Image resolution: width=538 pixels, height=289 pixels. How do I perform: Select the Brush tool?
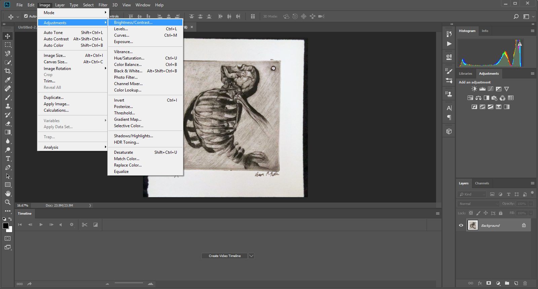point(8,97)
